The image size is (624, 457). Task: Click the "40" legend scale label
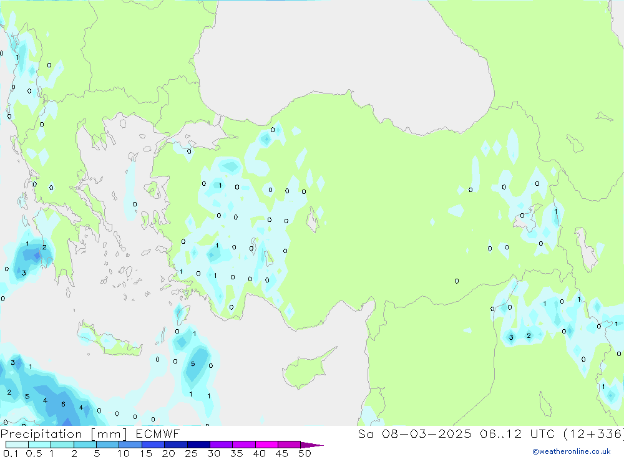coord(260,453)
